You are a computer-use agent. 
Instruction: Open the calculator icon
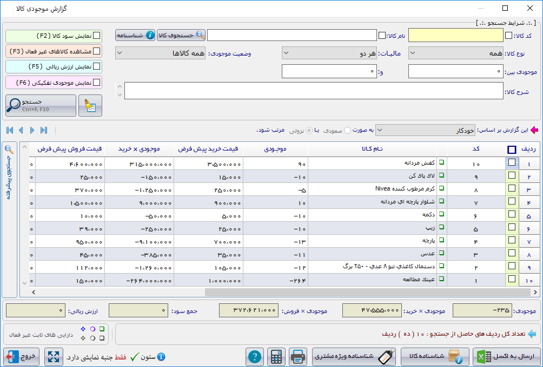[276, 357]
